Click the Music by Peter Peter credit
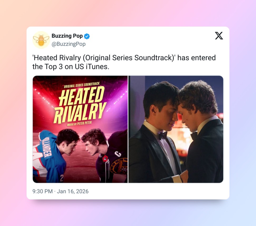Screen dimensions: 256x226 pos(79,124)
